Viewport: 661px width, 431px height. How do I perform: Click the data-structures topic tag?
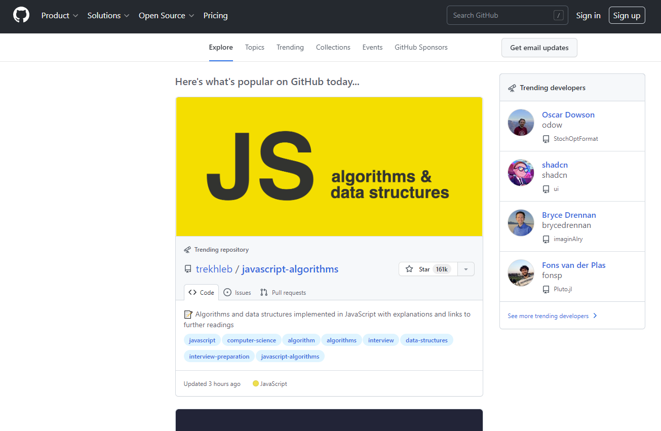pos(426,340)
